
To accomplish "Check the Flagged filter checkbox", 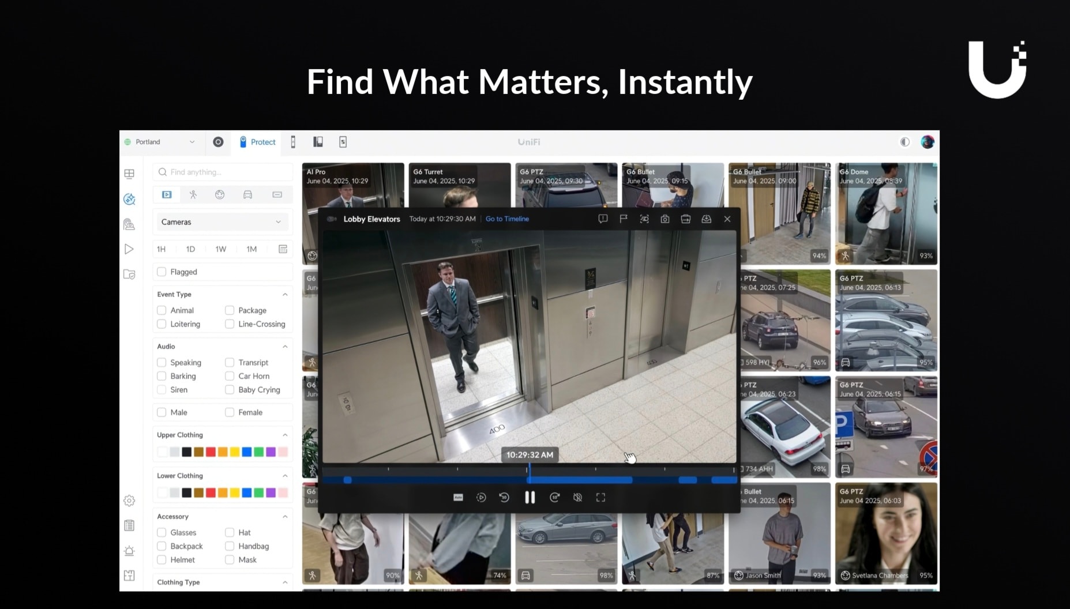I will click(162, 272).
